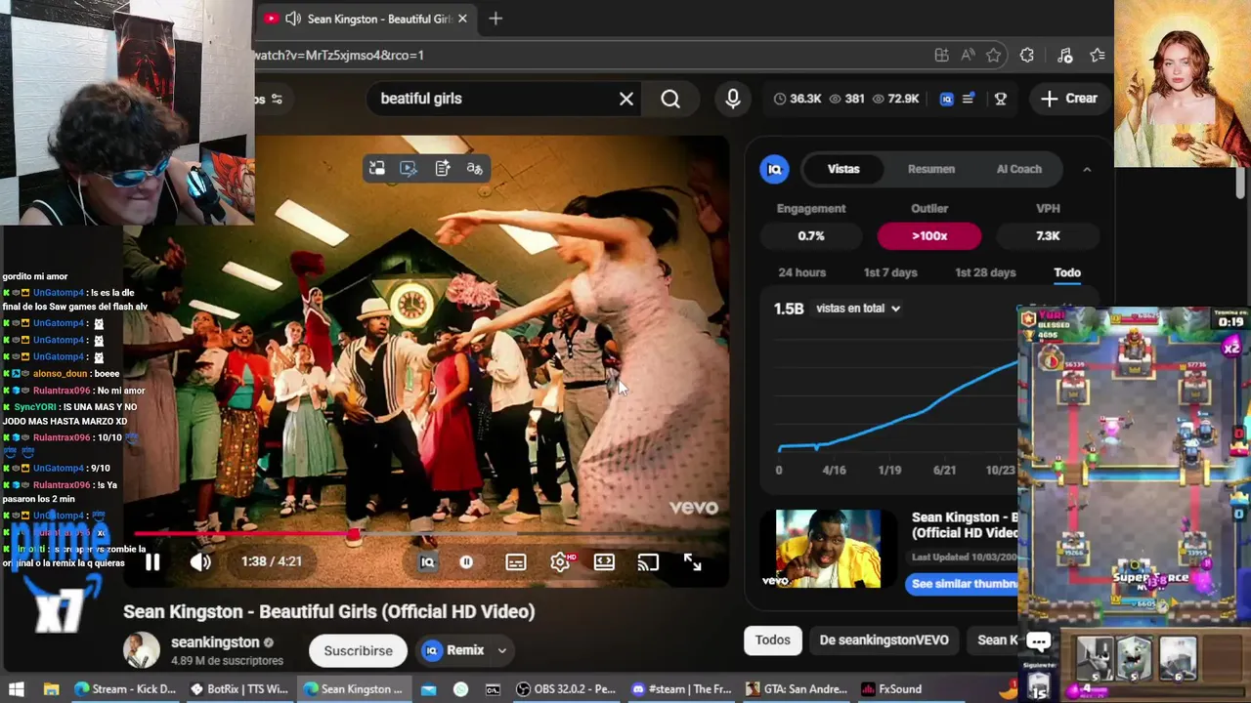Open the 'vistas en total' dropdown

point(858,309)
